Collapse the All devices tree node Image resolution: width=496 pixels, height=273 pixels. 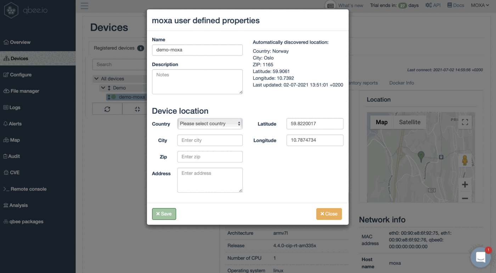[96, 79]
